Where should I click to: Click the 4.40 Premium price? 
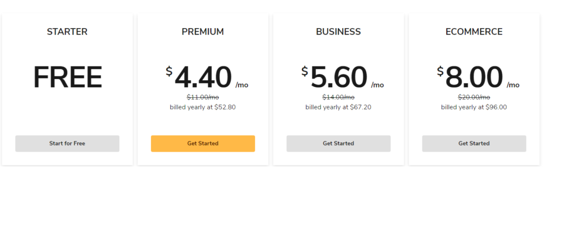point(203,78)
